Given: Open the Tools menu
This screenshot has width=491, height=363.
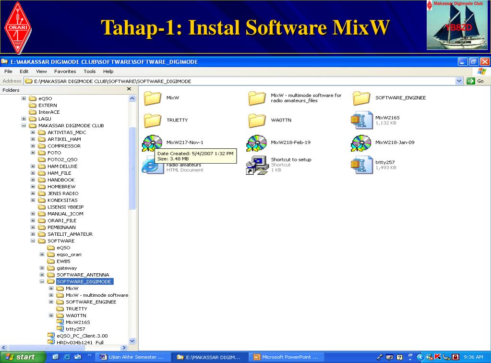Looking at the screenshot, I should coord(90,72).
